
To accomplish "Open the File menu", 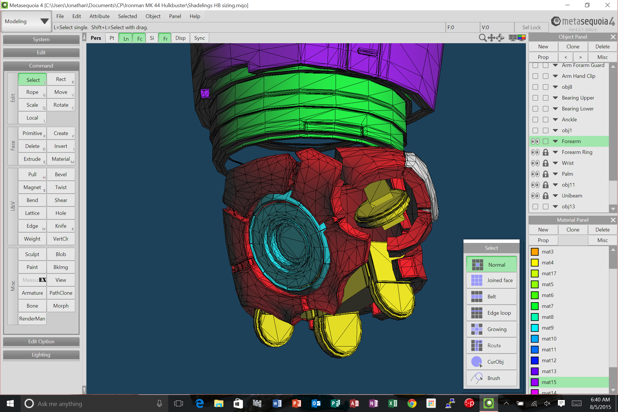I will click(60, 16).
